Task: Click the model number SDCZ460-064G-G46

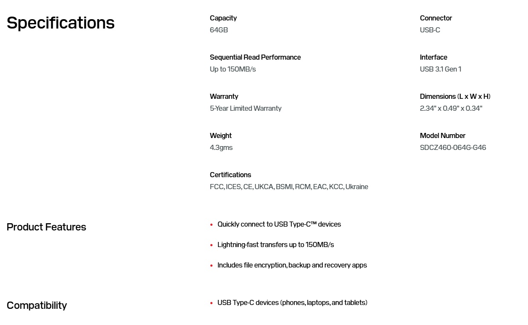Action: (453, 147)
